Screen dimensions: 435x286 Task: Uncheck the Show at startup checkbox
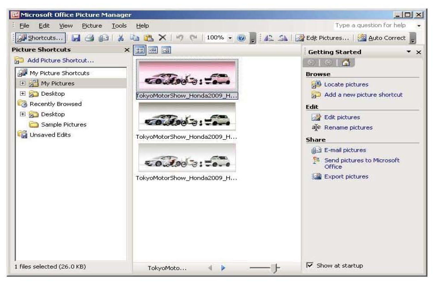(308, 266)
